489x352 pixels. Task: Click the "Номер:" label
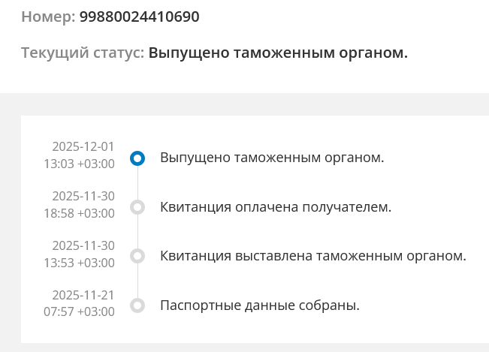click(48, 17)
